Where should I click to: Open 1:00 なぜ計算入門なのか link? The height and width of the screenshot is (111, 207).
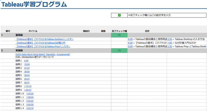(170, 43)
